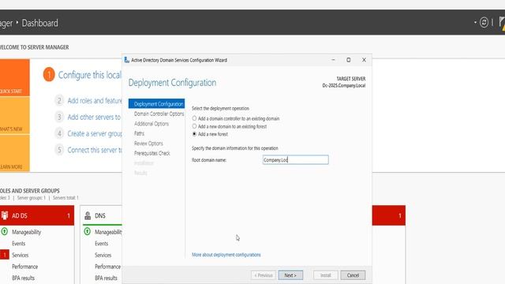Click the Cancel button in the wizard
The height and width of the screenshot is (284, 505).
click(353, 275)
